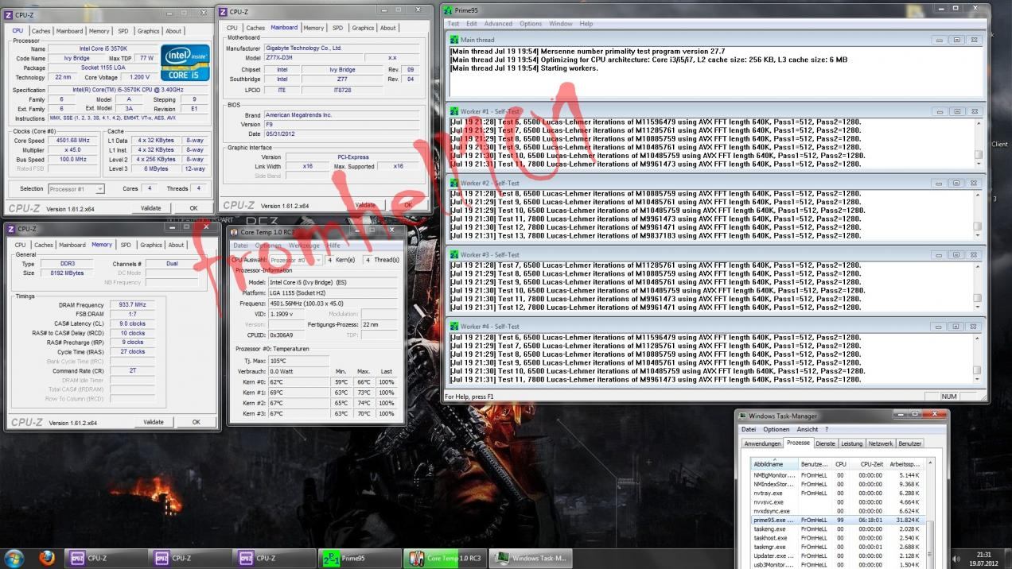
Task: Click the DRAM Frequency value 933.7 MHz
Action: point(132,304)
